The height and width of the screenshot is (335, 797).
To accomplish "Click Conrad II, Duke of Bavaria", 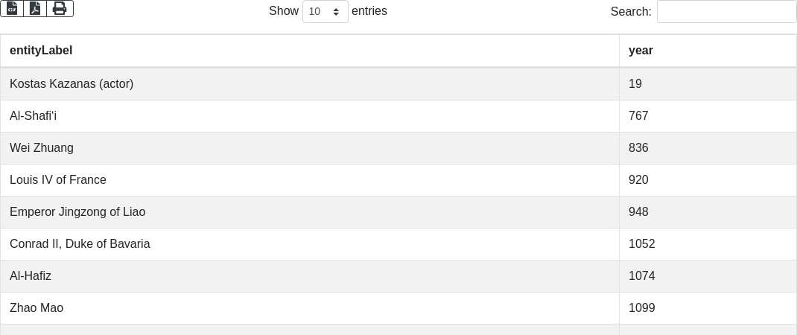I will point(80,244).
